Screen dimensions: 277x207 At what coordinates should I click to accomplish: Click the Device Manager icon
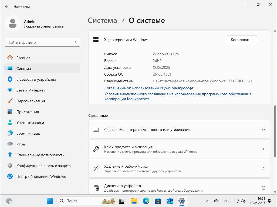(x=96, y=188)
